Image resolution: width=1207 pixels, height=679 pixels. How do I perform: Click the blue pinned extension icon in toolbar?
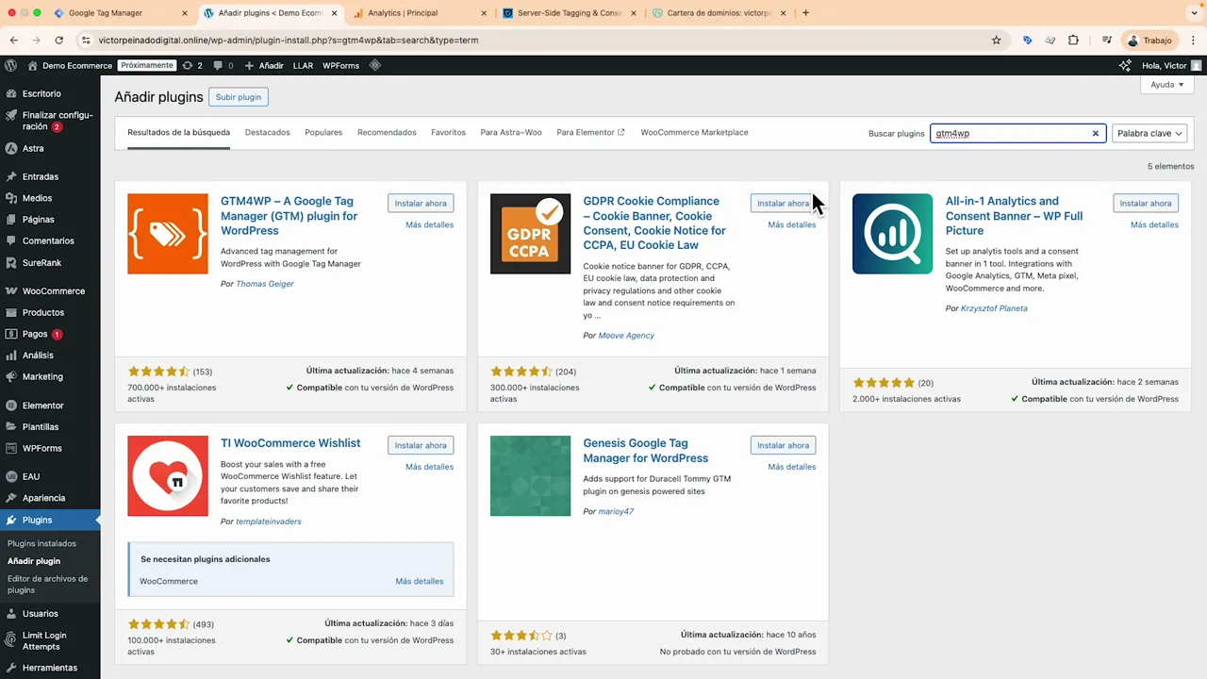pos(1028,41)
